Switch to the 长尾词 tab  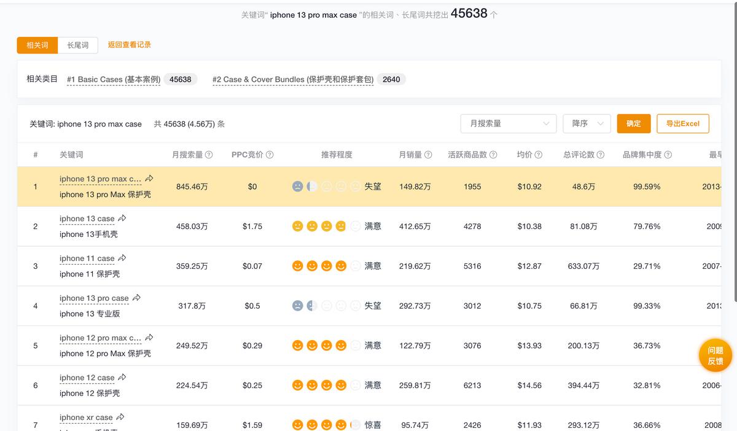click(77, 45)
